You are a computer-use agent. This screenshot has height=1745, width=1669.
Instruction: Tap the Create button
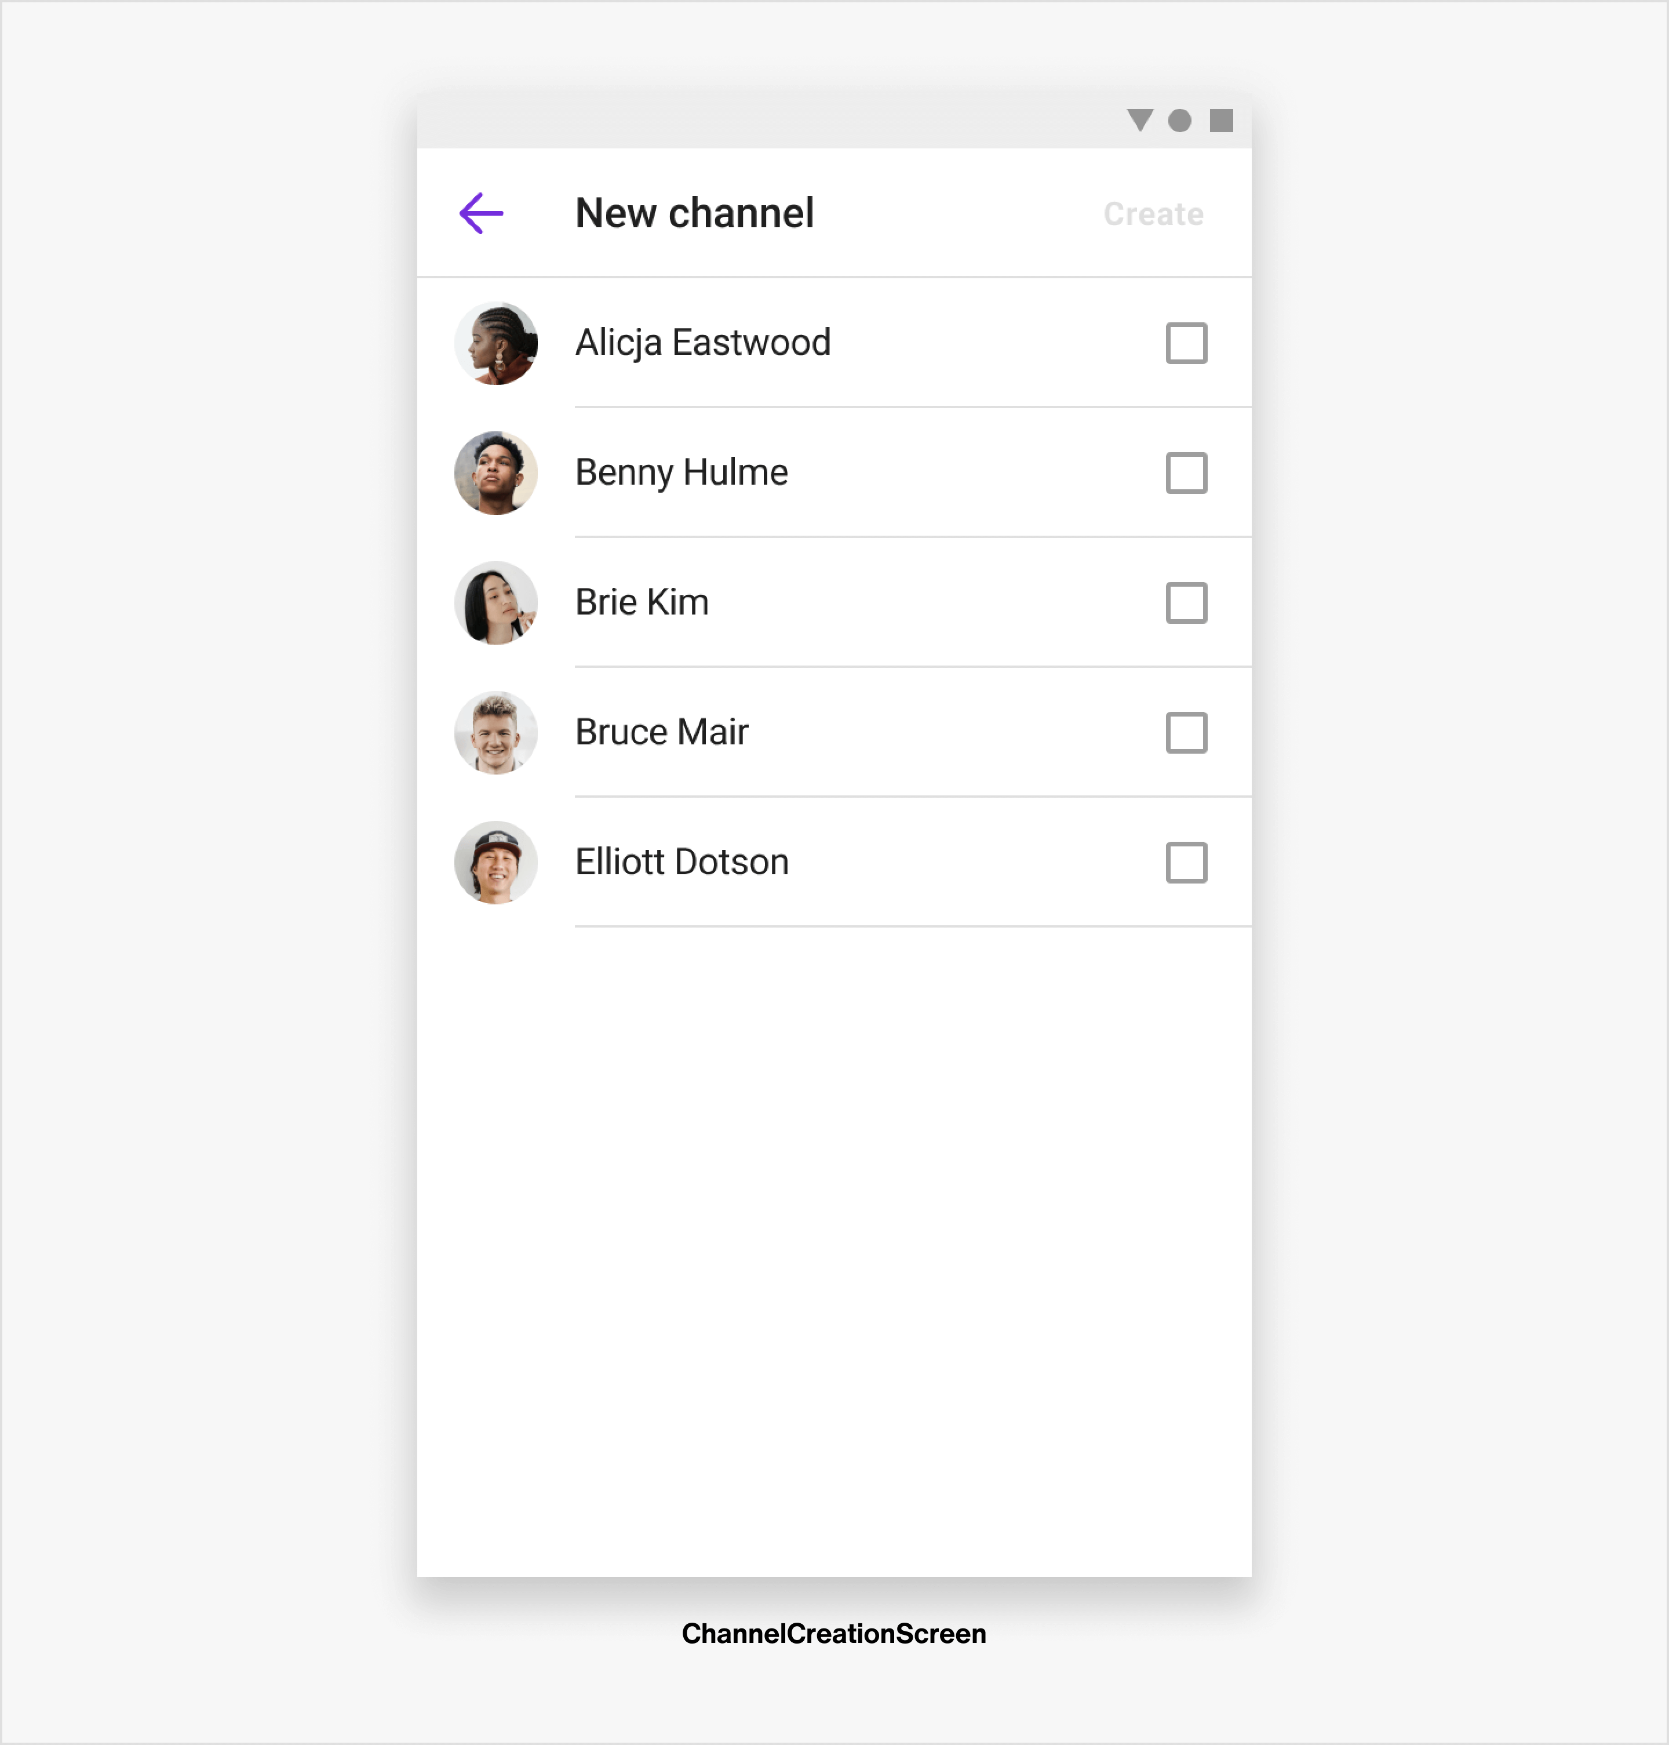point(1153,215)
